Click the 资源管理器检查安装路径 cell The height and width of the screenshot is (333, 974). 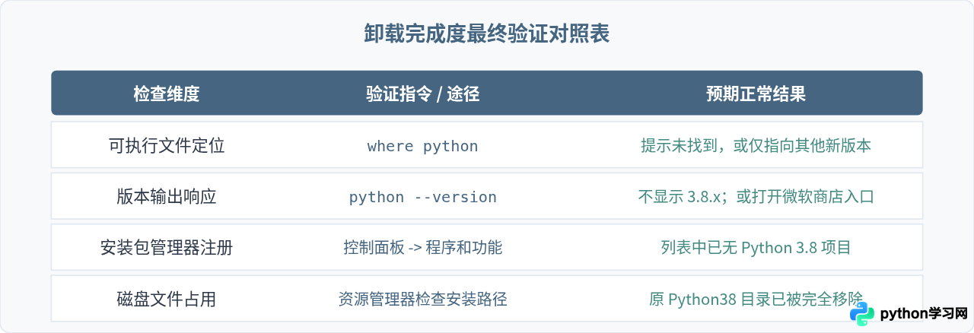[422, 299]
